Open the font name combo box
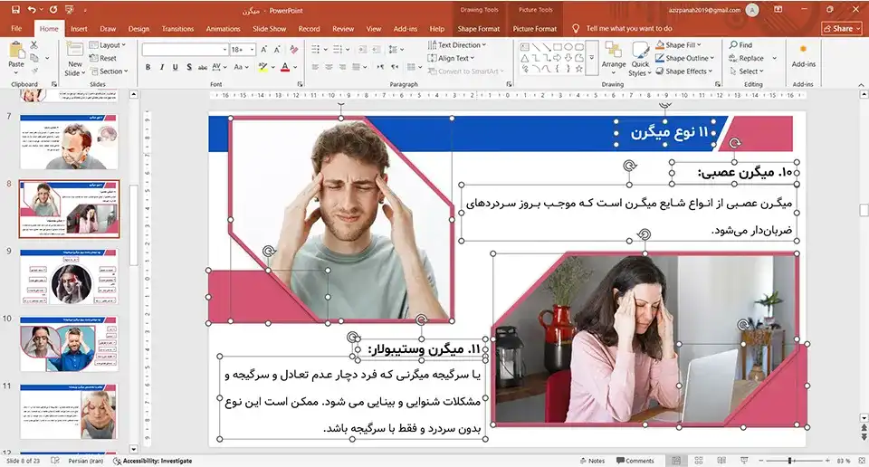This screenshot has height=467, width=869. (185, 50)
